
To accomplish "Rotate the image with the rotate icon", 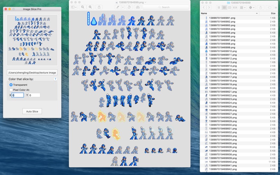I will [129, 7].
